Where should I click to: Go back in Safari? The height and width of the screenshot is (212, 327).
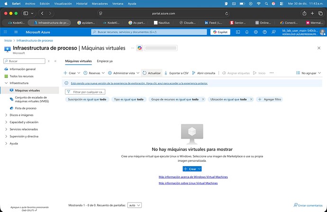click(42, 13)
